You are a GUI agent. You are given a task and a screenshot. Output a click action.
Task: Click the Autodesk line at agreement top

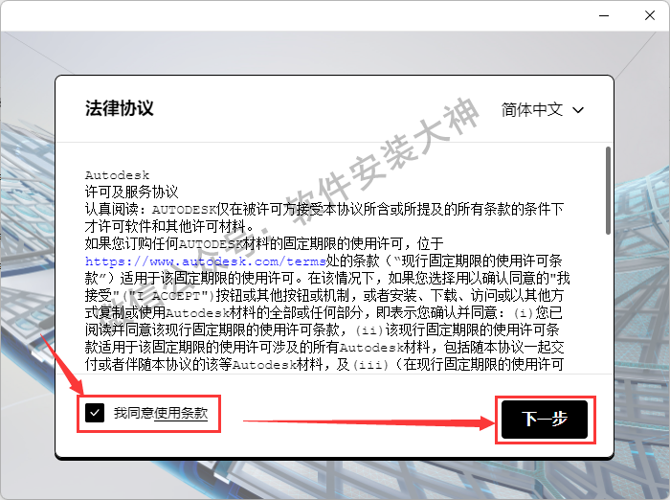point(117,175)
